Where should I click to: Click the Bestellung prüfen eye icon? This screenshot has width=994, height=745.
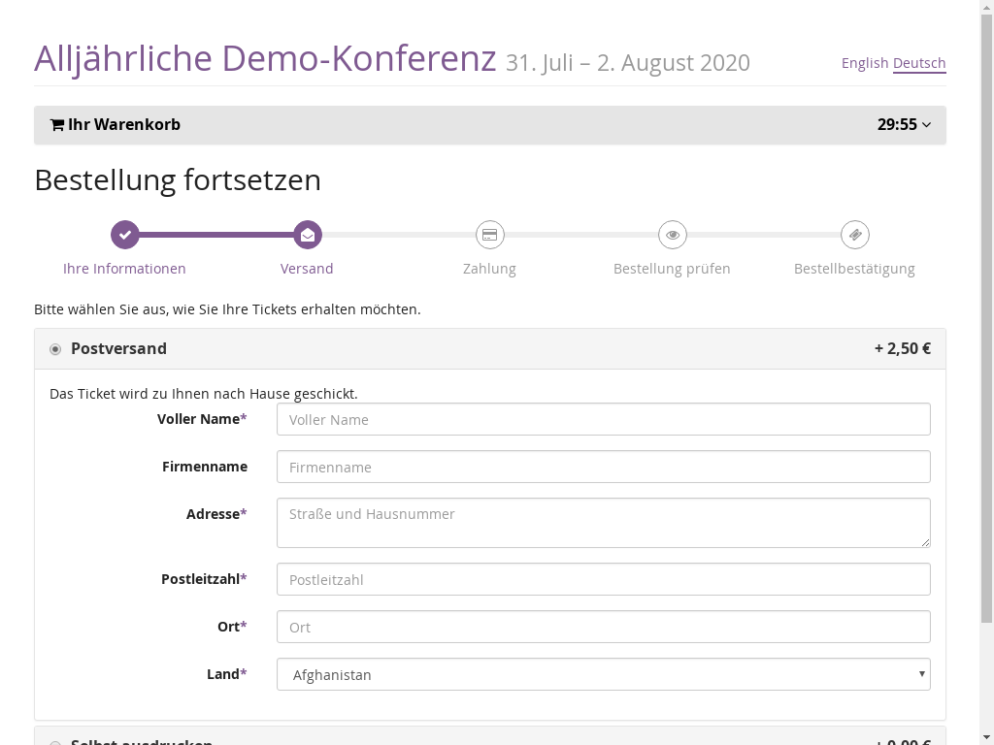coord(672,235)
